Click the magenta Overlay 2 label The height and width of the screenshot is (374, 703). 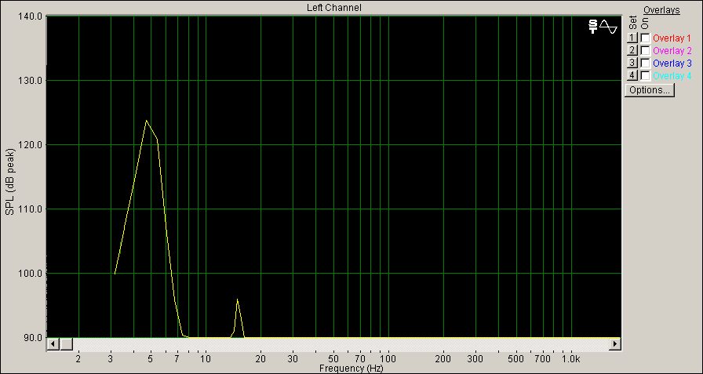672,51
